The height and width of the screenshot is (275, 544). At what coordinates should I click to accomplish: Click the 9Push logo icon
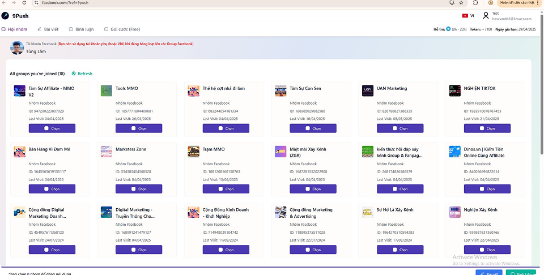(5, 16)
